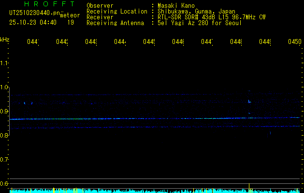Click the 1.1 kHz frequency axis label
This screenshot has height=193, width=304.
pyautogui.click(x=4, y=63)
